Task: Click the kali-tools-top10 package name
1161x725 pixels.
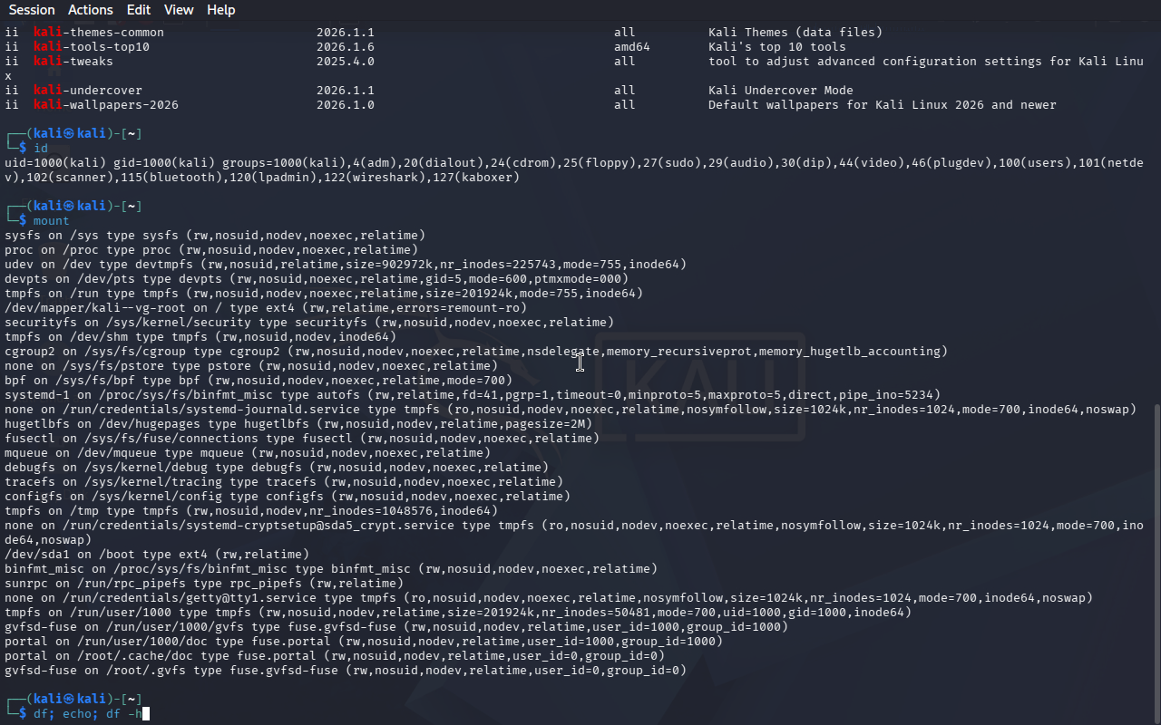Action: tap(91, 47)
